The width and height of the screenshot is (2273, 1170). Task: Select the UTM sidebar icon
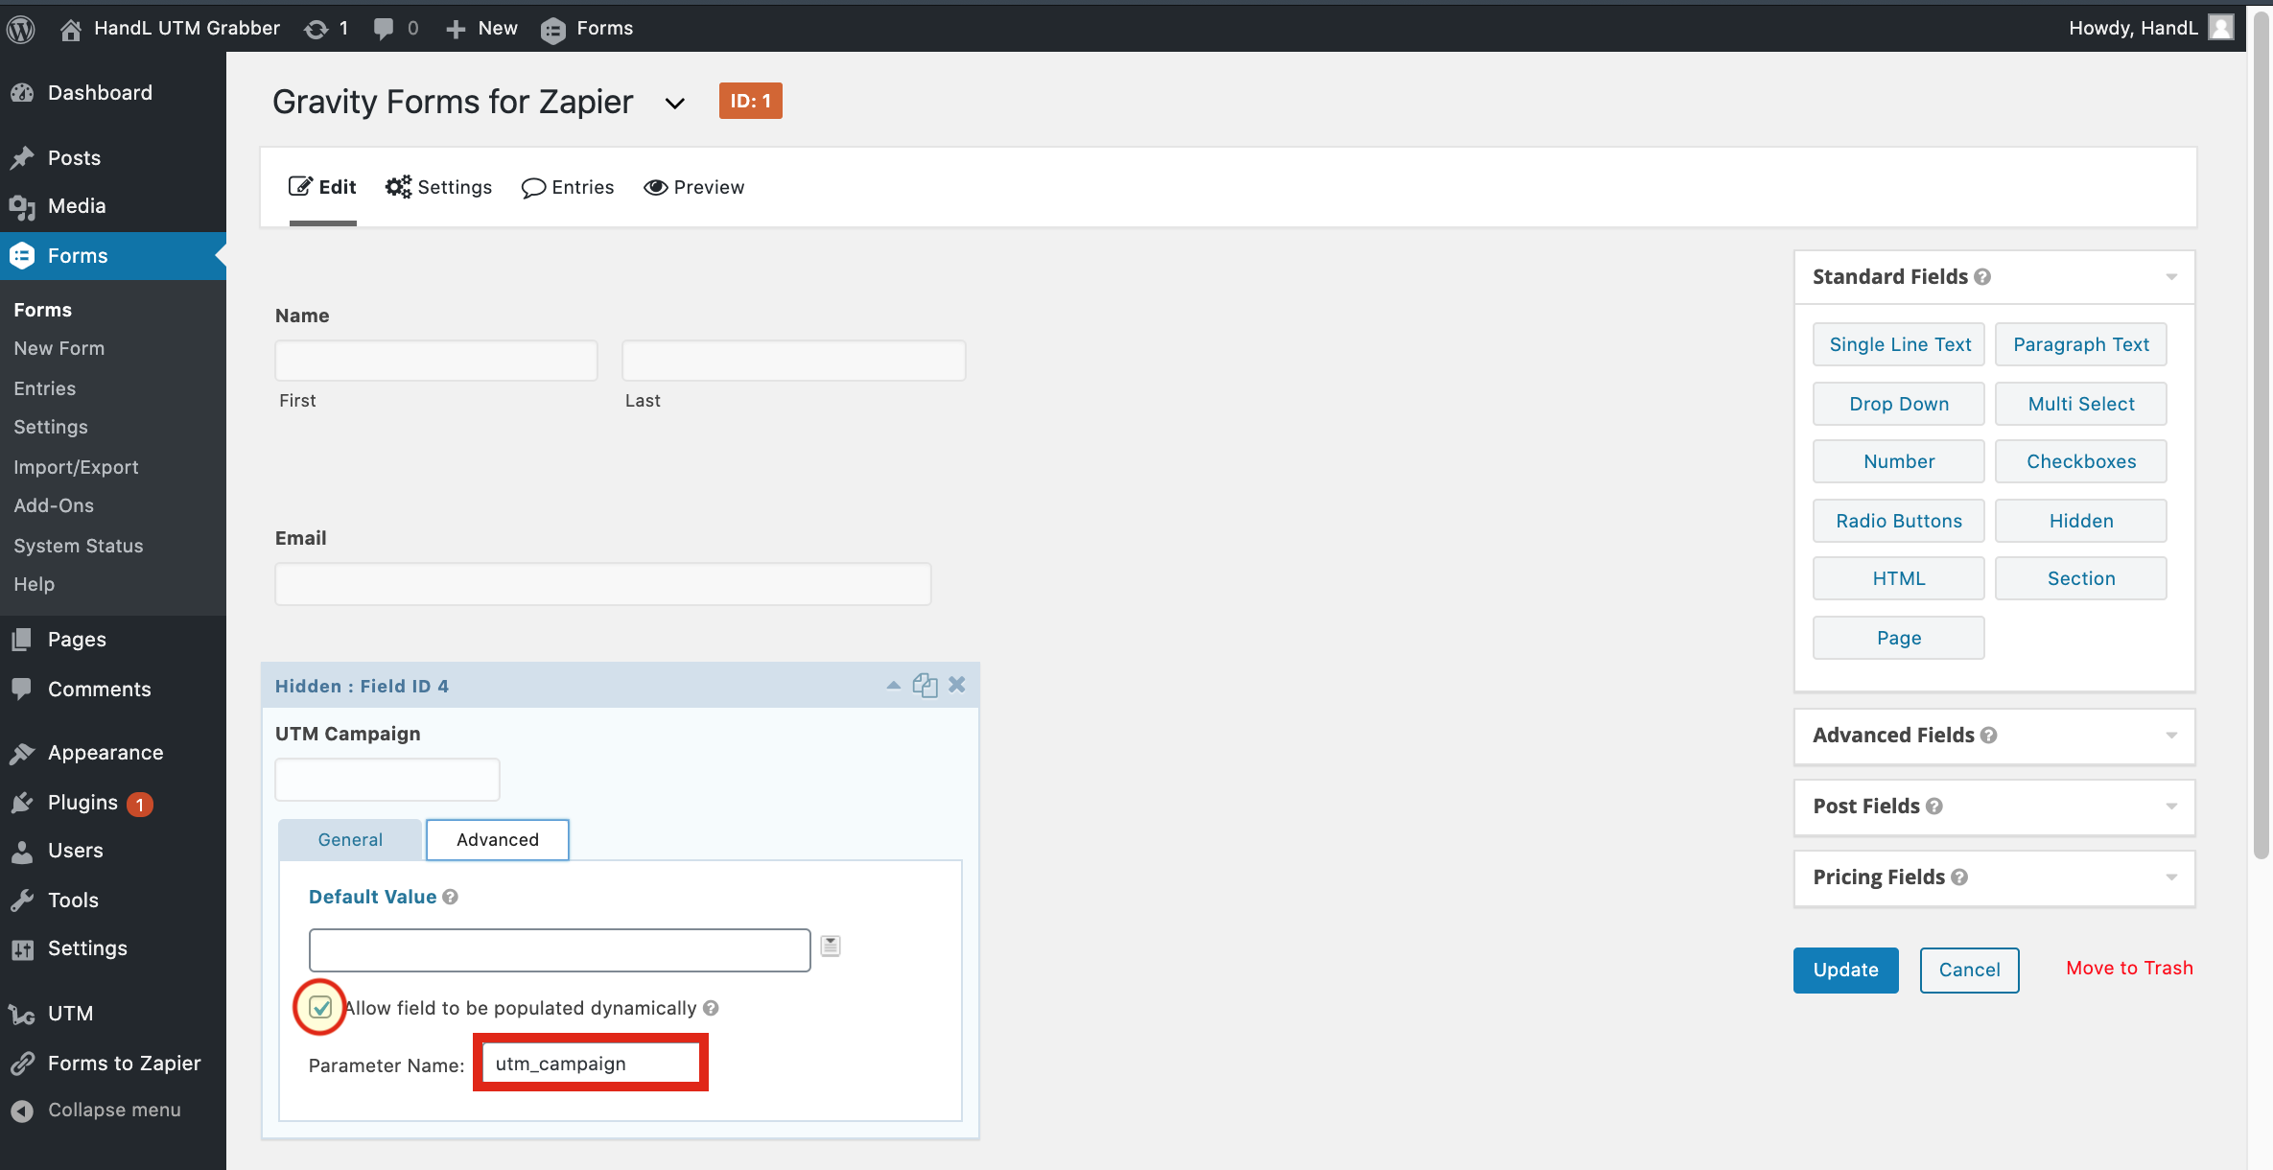coord(23,1013)
